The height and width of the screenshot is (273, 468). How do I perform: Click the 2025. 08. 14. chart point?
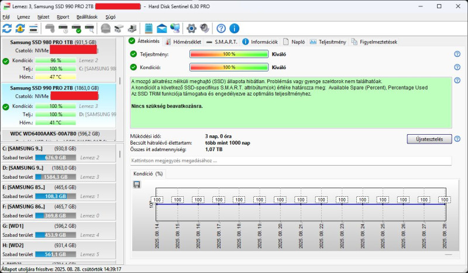157,204
